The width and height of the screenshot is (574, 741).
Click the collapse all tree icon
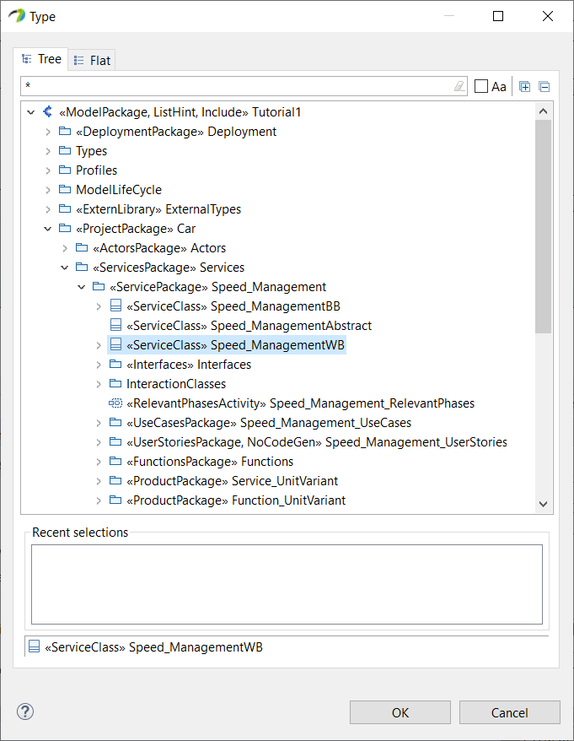point(544,86)
